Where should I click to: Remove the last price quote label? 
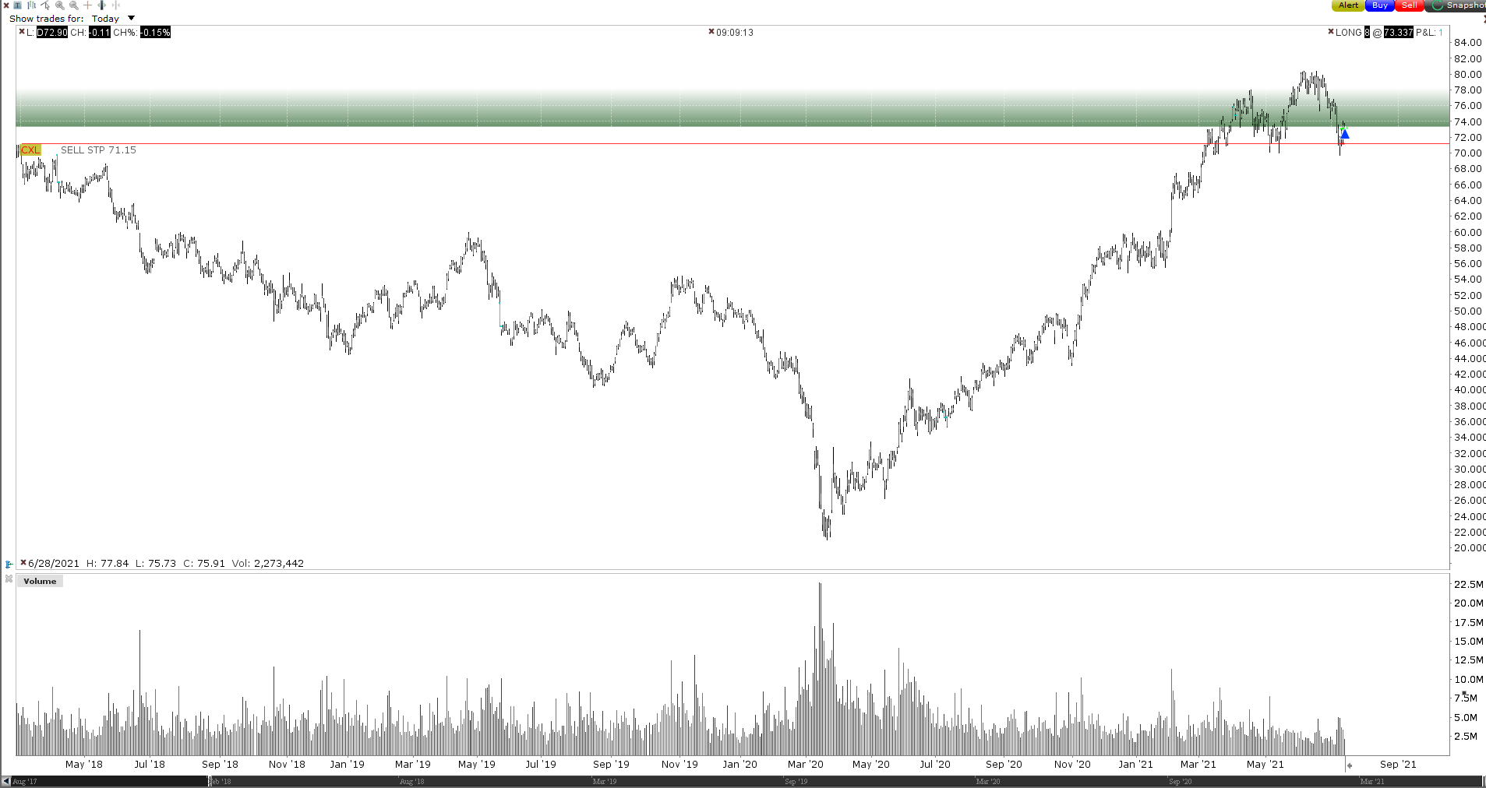[22, 32]
